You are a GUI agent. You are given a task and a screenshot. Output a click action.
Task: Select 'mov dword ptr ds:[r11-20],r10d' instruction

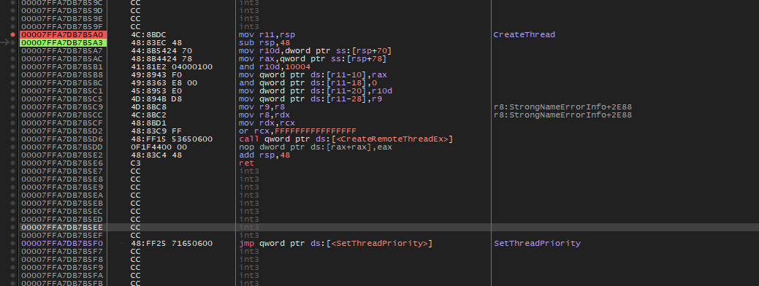[315, 90]
